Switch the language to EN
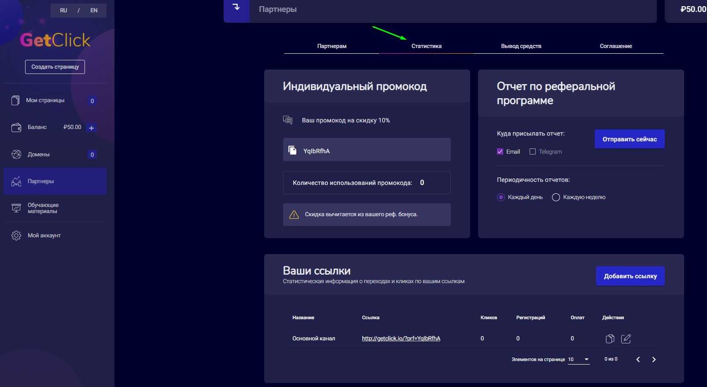This screenshot has width=707, height=387. [94, 11]
